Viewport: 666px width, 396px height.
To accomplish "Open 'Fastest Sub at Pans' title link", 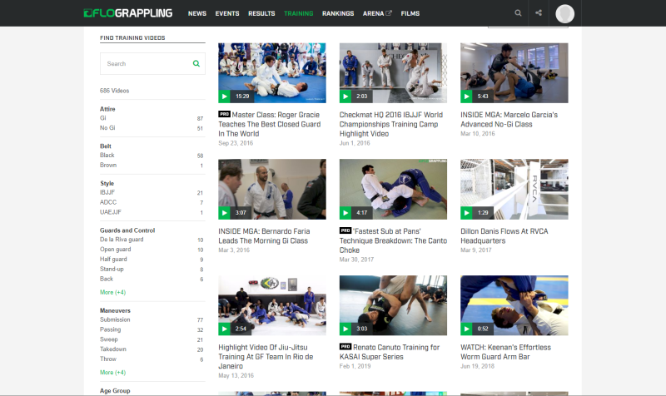I will pyautogui.click(x=393, y=240).
